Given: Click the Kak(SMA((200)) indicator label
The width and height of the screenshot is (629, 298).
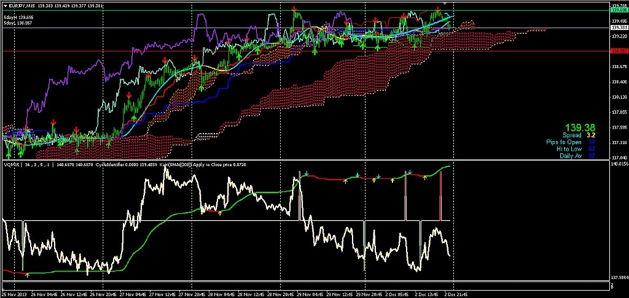Looking at the screenshot, I should pos(176,164).
